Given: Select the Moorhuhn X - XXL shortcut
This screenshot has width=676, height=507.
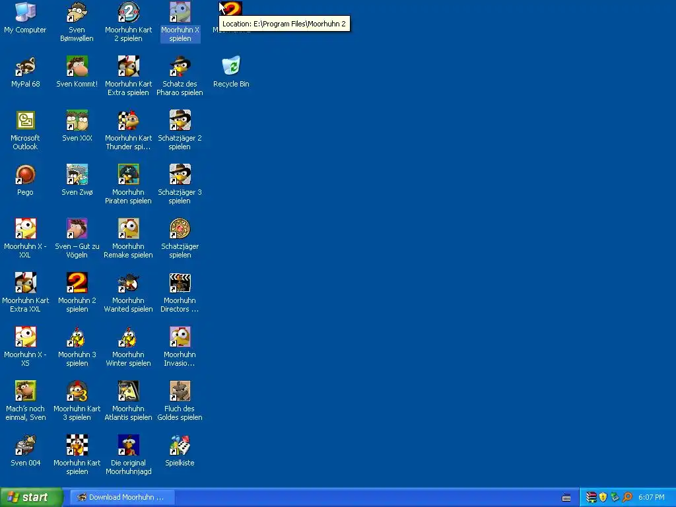Looking at the screenshot, I should coord(25,229).
